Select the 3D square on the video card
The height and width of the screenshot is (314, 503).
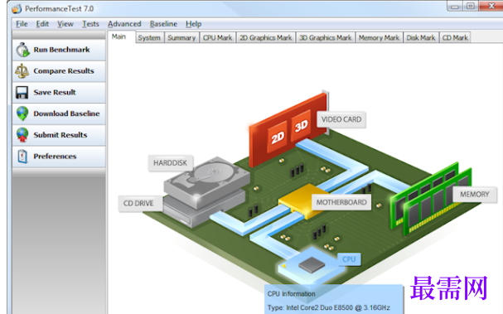tap(301, 126)
